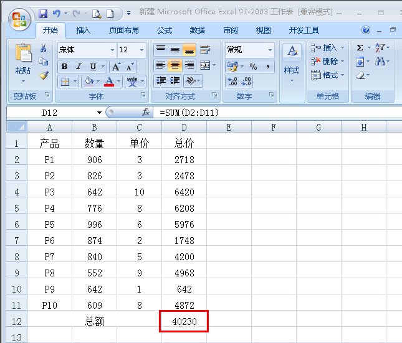Create new blank workbook icon
This screenshot has width=402, height=343.
110,13
